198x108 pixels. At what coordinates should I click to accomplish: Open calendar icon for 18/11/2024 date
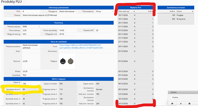[135, 15]
